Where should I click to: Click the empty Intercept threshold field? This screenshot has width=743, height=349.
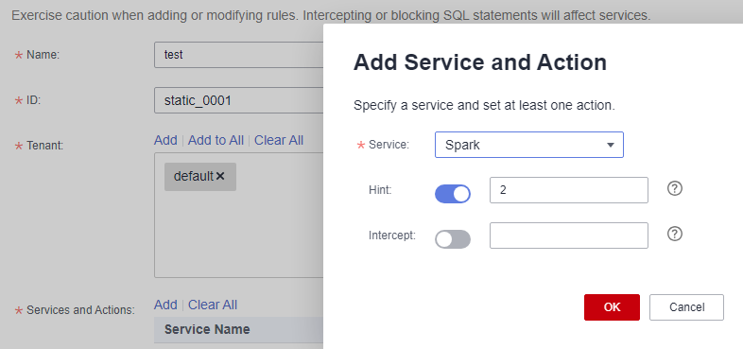(569, 236)
